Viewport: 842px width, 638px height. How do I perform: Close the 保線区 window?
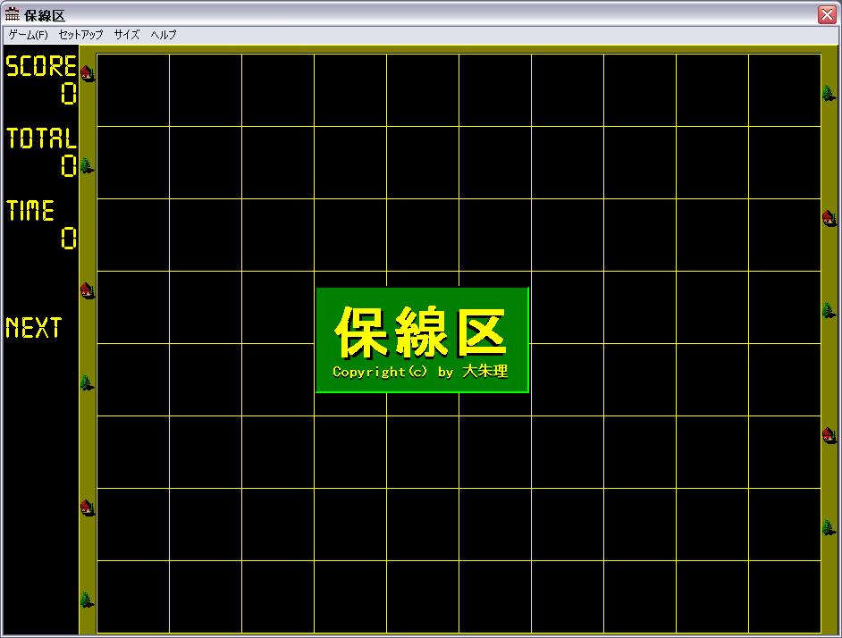(827, 14)
